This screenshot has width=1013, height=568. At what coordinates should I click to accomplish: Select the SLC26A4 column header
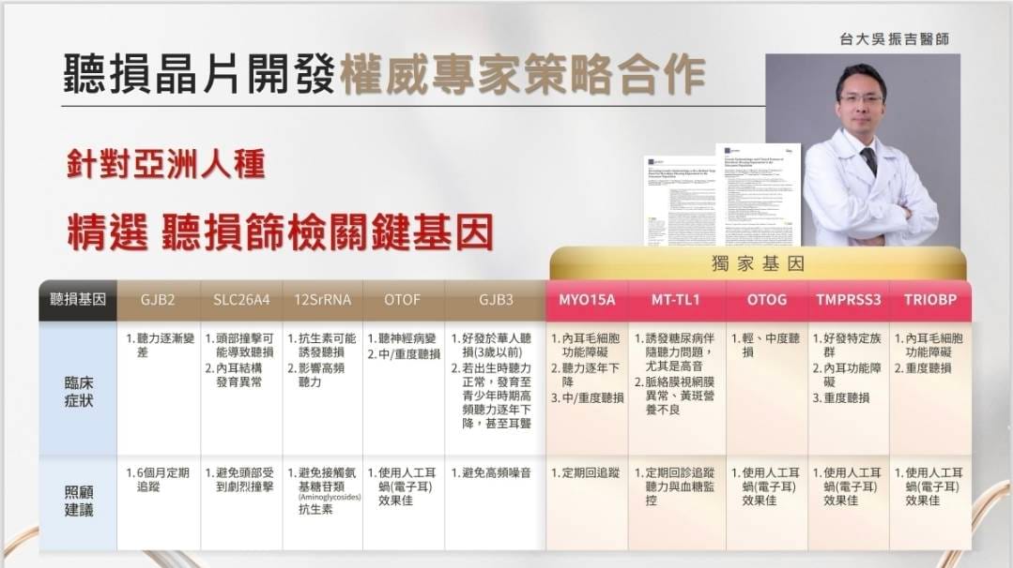pyautogui.click(x=240, y=301)
